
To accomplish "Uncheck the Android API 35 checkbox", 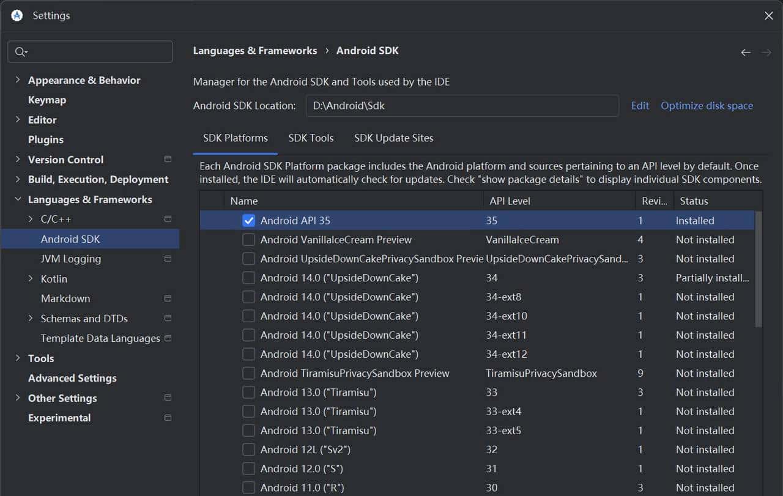I will 248,221.
